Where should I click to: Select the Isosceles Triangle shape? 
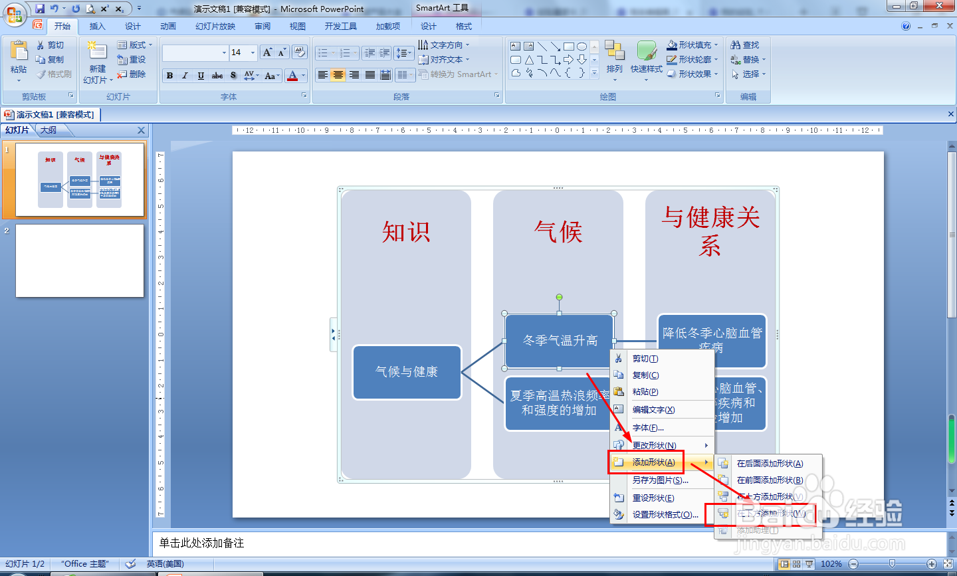[529, 60]
